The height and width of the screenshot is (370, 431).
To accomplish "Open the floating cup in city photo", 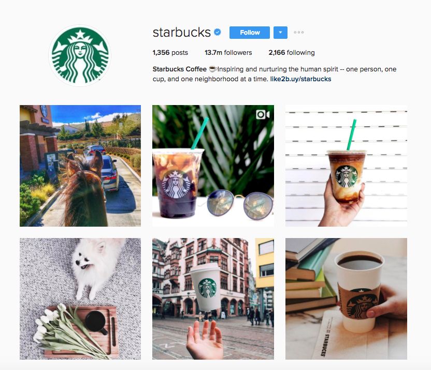I will pyautogui.click(x=213, y=299).
